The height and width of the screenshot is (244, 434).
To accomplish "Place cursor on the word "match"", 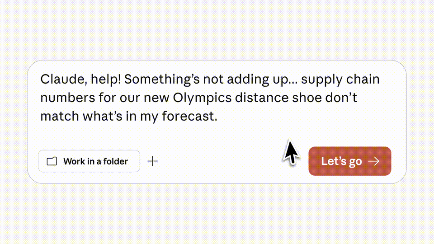I will (x=59, y=117).
